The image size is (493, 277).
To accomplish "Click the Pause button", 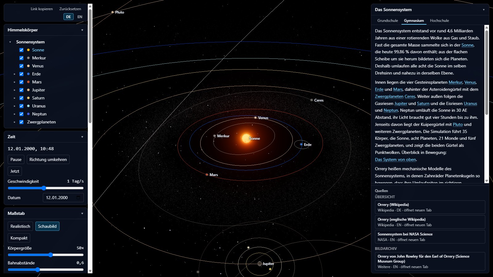I will pos(16,159).
